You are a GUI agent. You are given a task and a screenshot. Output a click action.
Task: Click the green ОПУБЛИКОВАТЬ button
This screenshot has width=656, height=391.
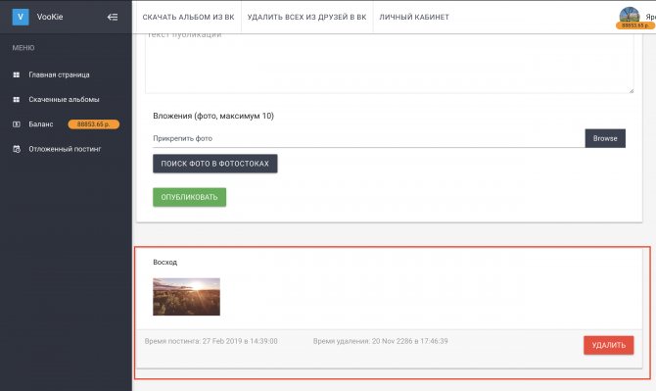tap(190, 197)
